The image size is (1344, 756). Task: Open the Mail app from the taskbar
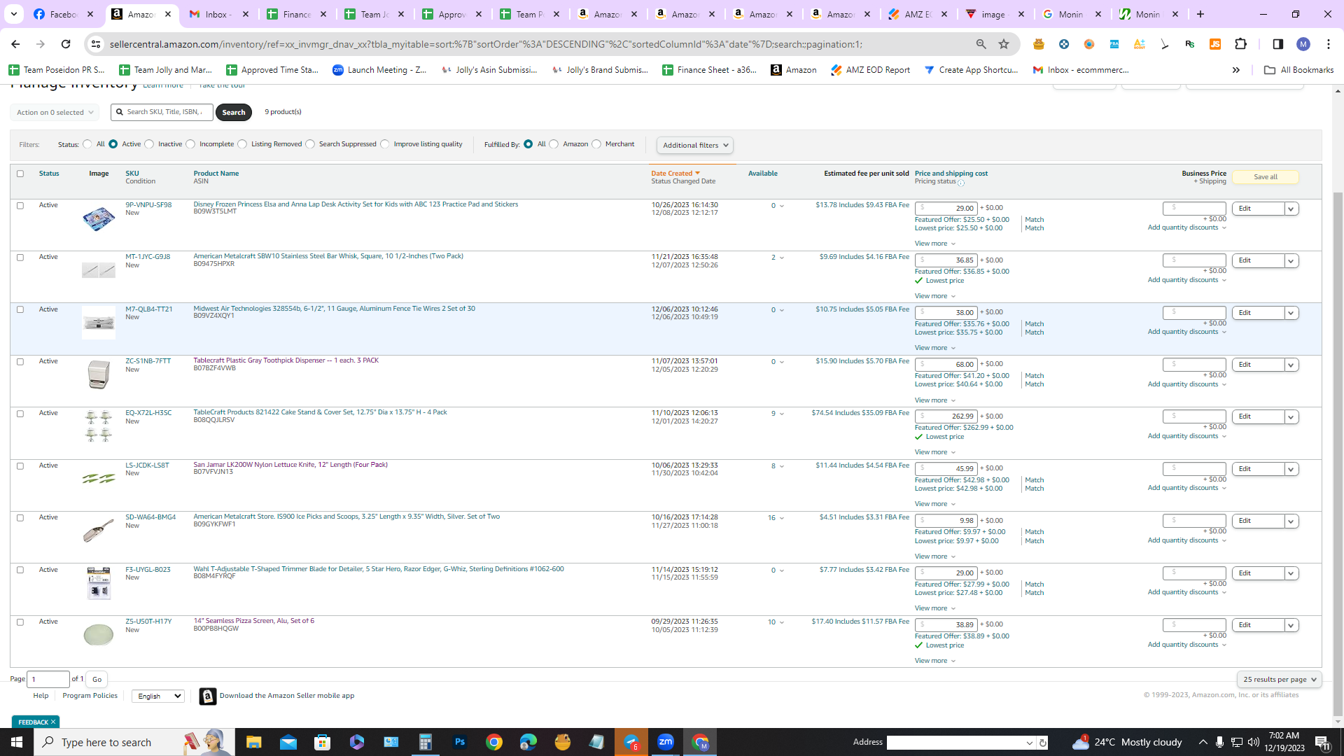click(x=288, y=742)
